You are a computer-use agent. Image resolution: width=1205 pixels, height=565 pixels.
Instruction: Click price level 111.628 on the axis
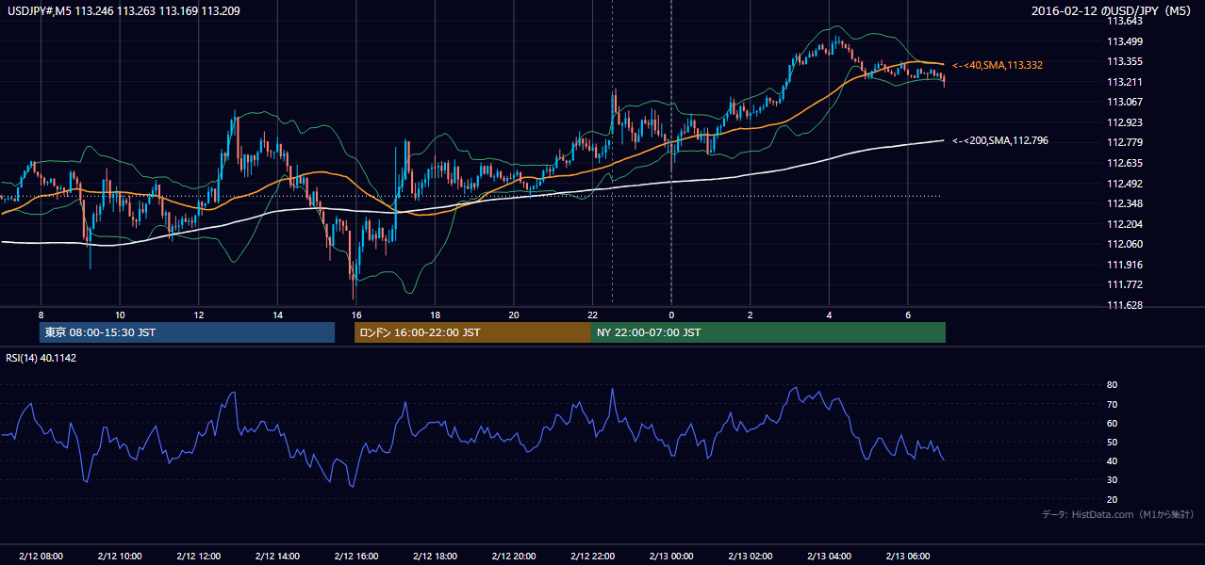coord(1124,305)
